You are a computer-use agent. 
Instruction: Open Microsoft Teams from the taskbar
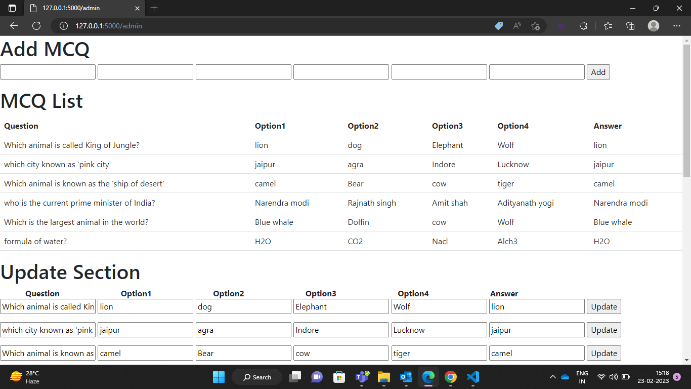coord(361,377)
